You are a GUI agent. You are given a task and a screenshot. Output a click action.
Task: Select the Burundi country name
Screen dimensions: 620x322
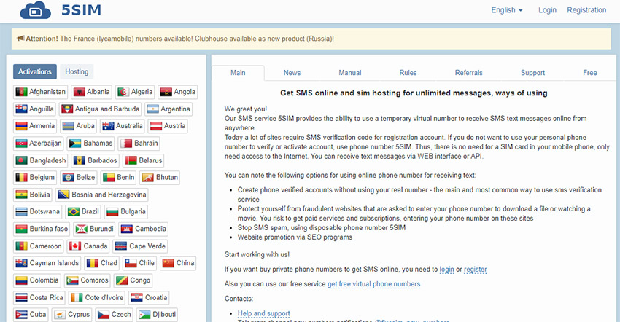(x=101, y=229)
